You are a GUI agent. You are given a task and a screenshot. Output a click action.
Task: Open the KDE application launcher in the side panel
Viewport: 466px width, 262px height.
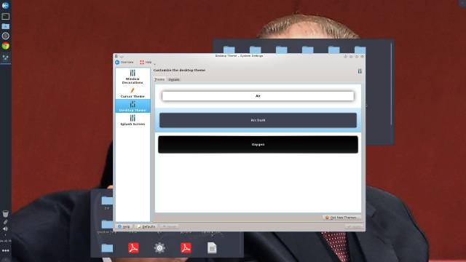(x=5, y=5)
